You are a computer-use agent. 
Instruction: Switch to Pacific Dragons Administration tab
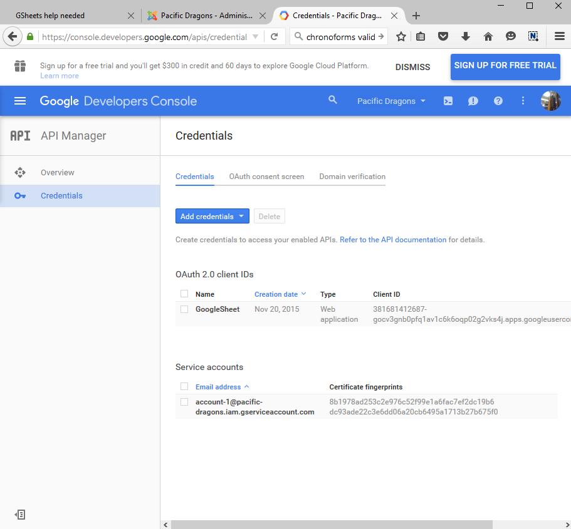coord(206,16)
